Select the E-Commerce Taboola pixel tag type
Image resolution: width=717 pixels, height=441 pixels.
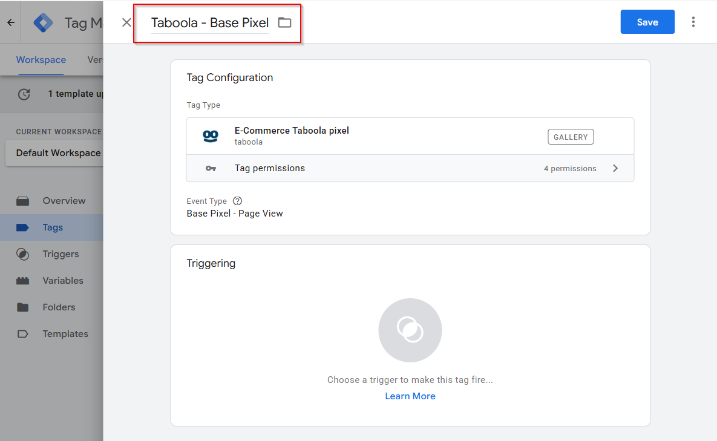click(410, 136)
